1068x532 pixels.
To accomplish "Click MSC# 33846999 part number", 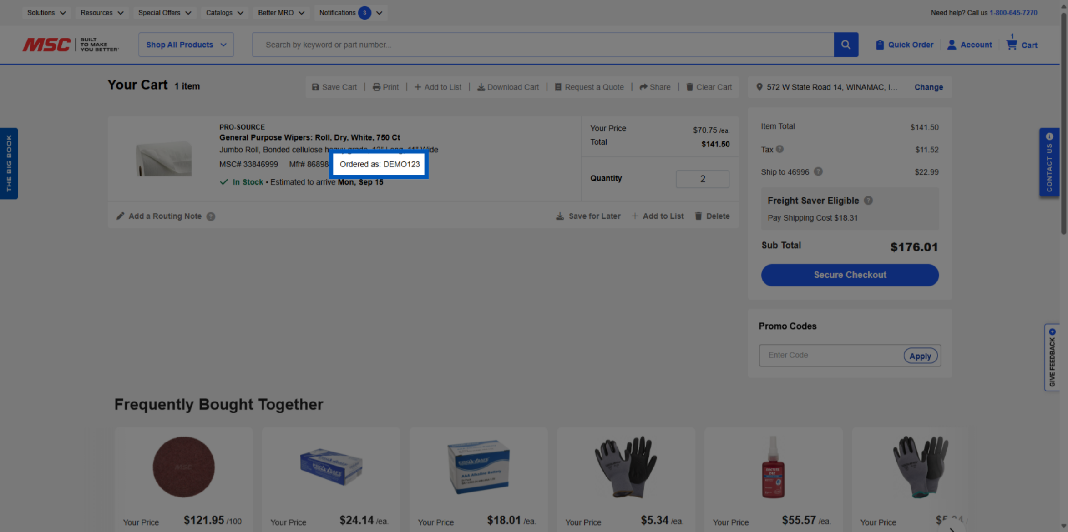I will point(248,164).
